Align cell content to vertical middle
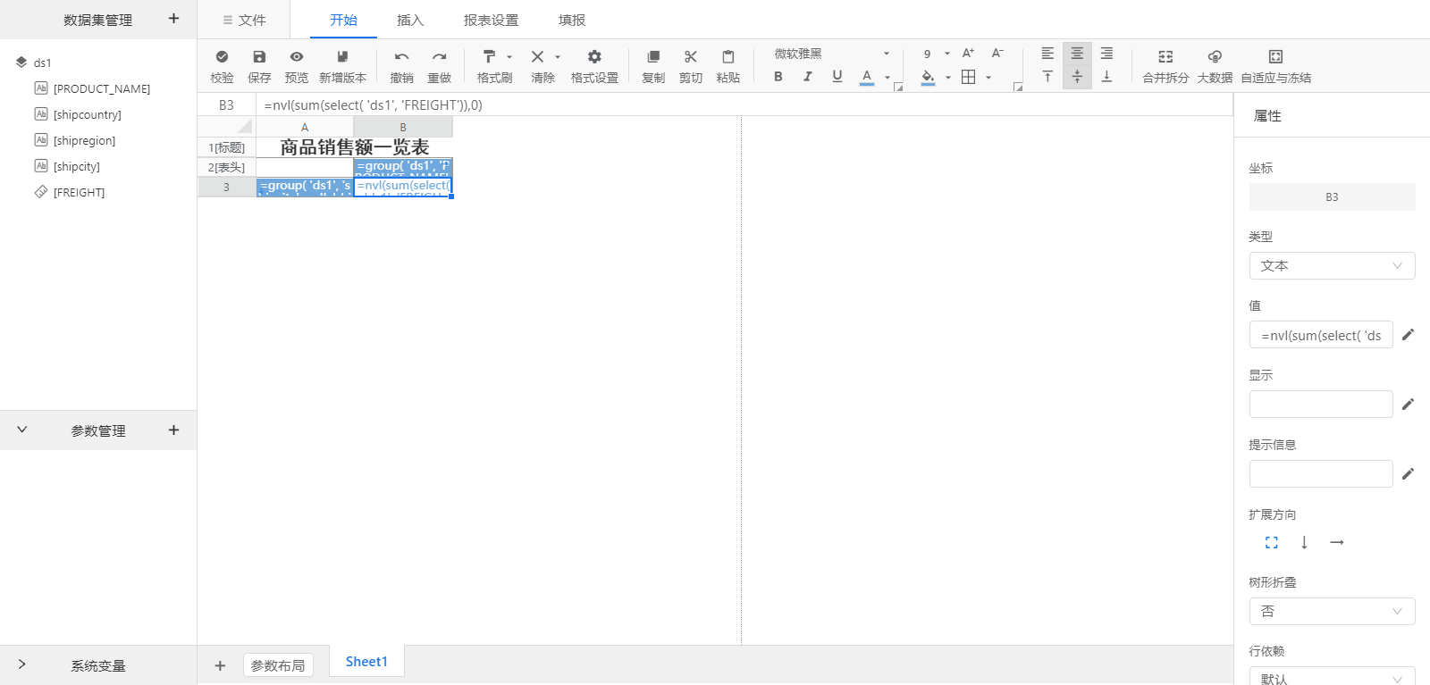This screenshot has width=1430, height=685. click(x=1077, y=77)
